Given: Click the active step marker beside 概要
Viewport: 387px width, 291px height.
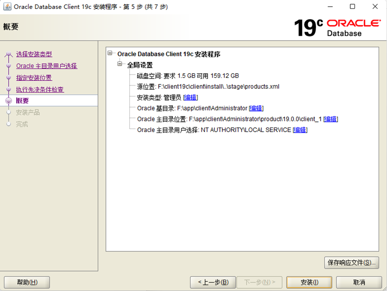Looking at the screenshot, I should click(x=9, y=101).
